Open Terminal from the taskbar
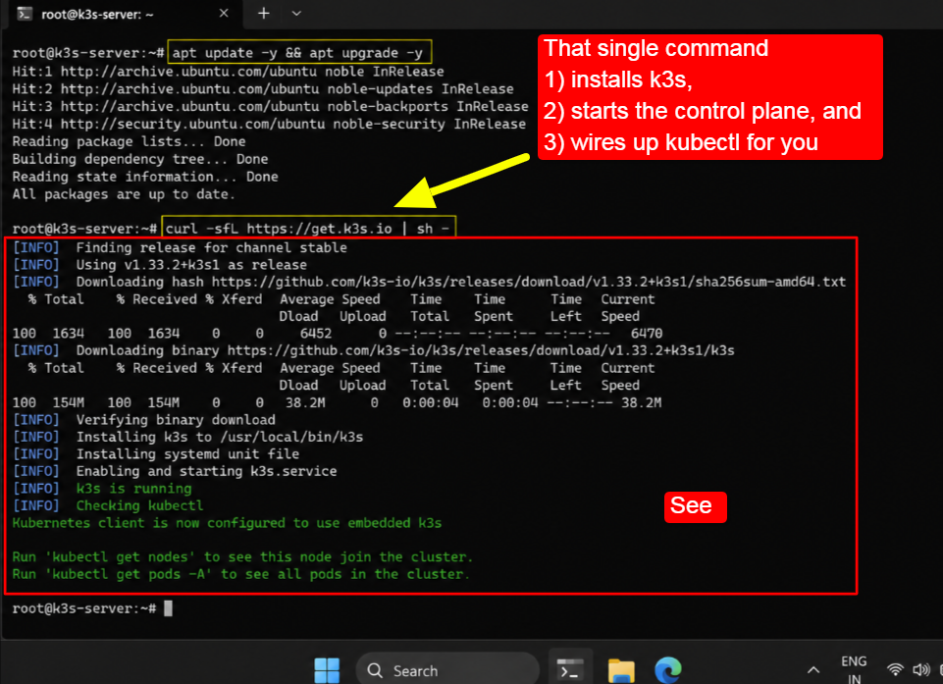943x684 pixels. (569, 669)
